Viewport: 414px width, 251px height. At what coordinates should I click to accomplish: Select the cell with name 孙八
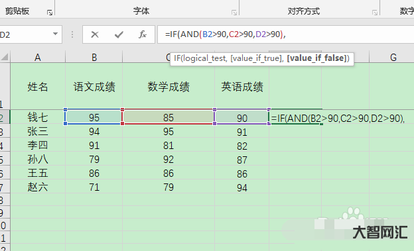[x=38, y=159]
